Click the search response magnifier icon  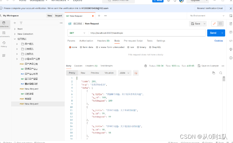[x=221, y=73]
